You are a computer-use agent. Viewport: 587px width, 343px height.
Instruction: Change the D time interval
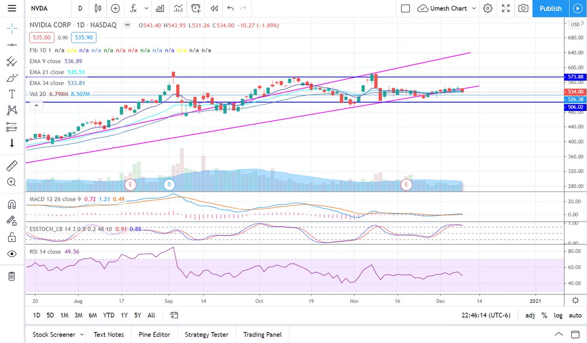click(x=80, y=8)
